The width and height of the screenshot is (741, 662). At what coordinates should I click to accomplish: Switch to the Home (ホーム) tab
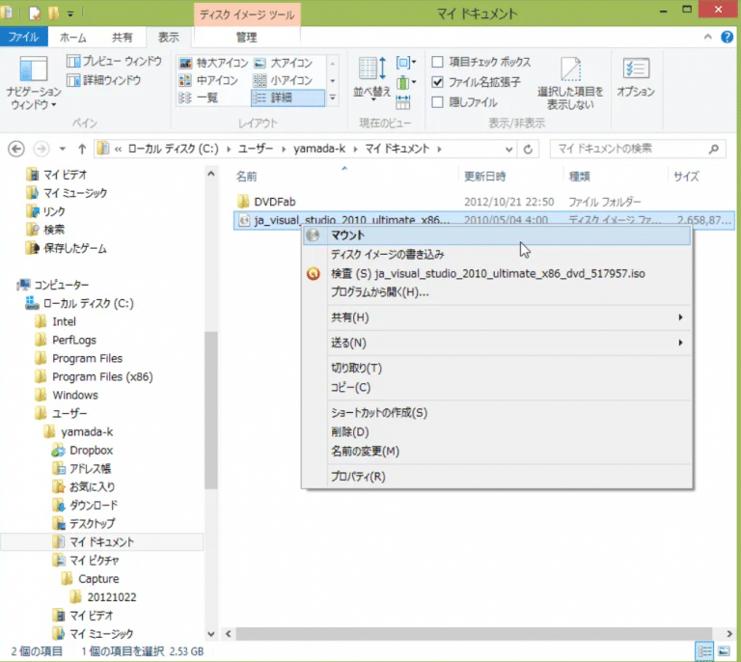(x=72, y=38)
